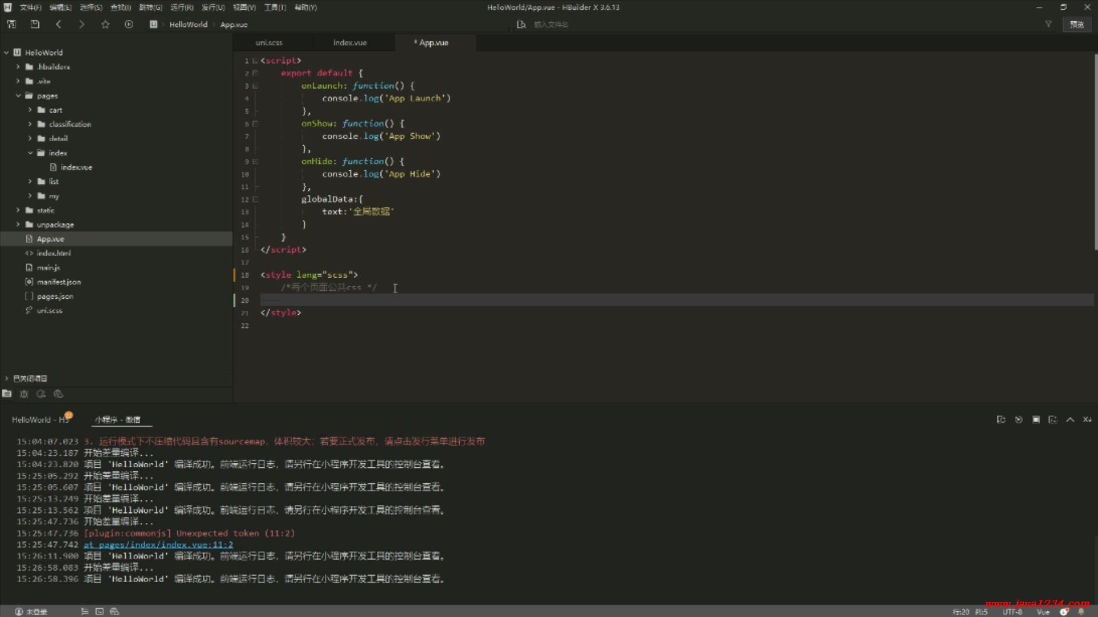Click the folder icon below the project tree
This screenshot has width=1098, height=617.
pos(7,394)
